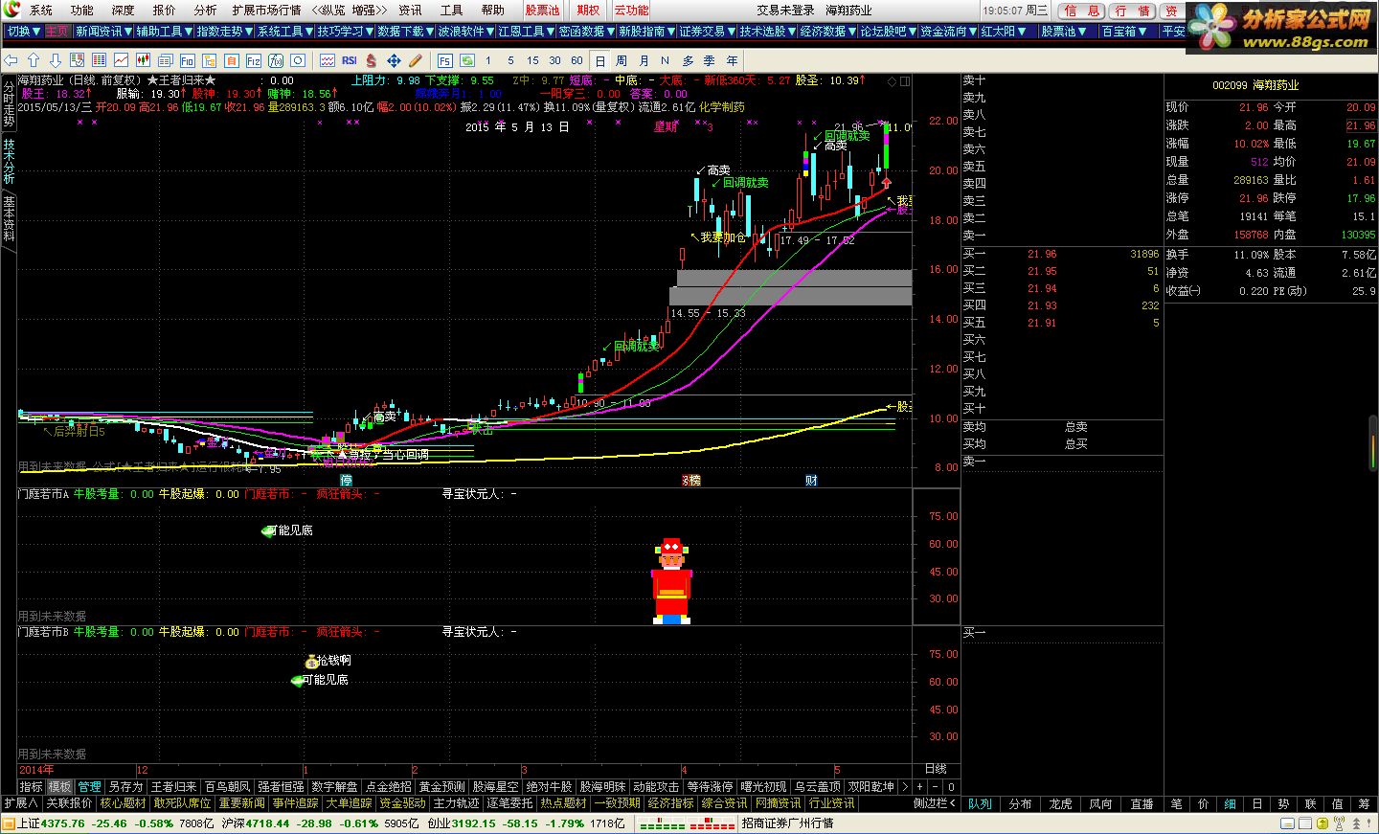Image resolution: width=1379 pixels, height=834 pixels.
Task: Open the f(x) formula manager icon
Action: pyautogui.click(x=276, y=60)
